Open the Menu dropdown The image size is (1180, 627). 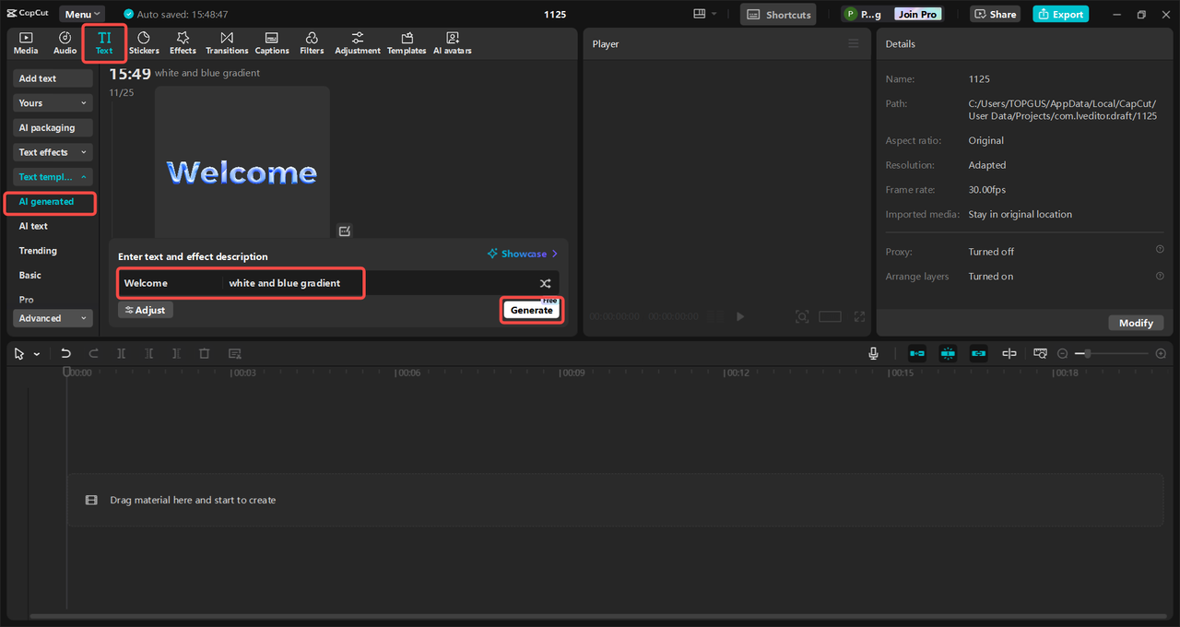pos(83,14)
